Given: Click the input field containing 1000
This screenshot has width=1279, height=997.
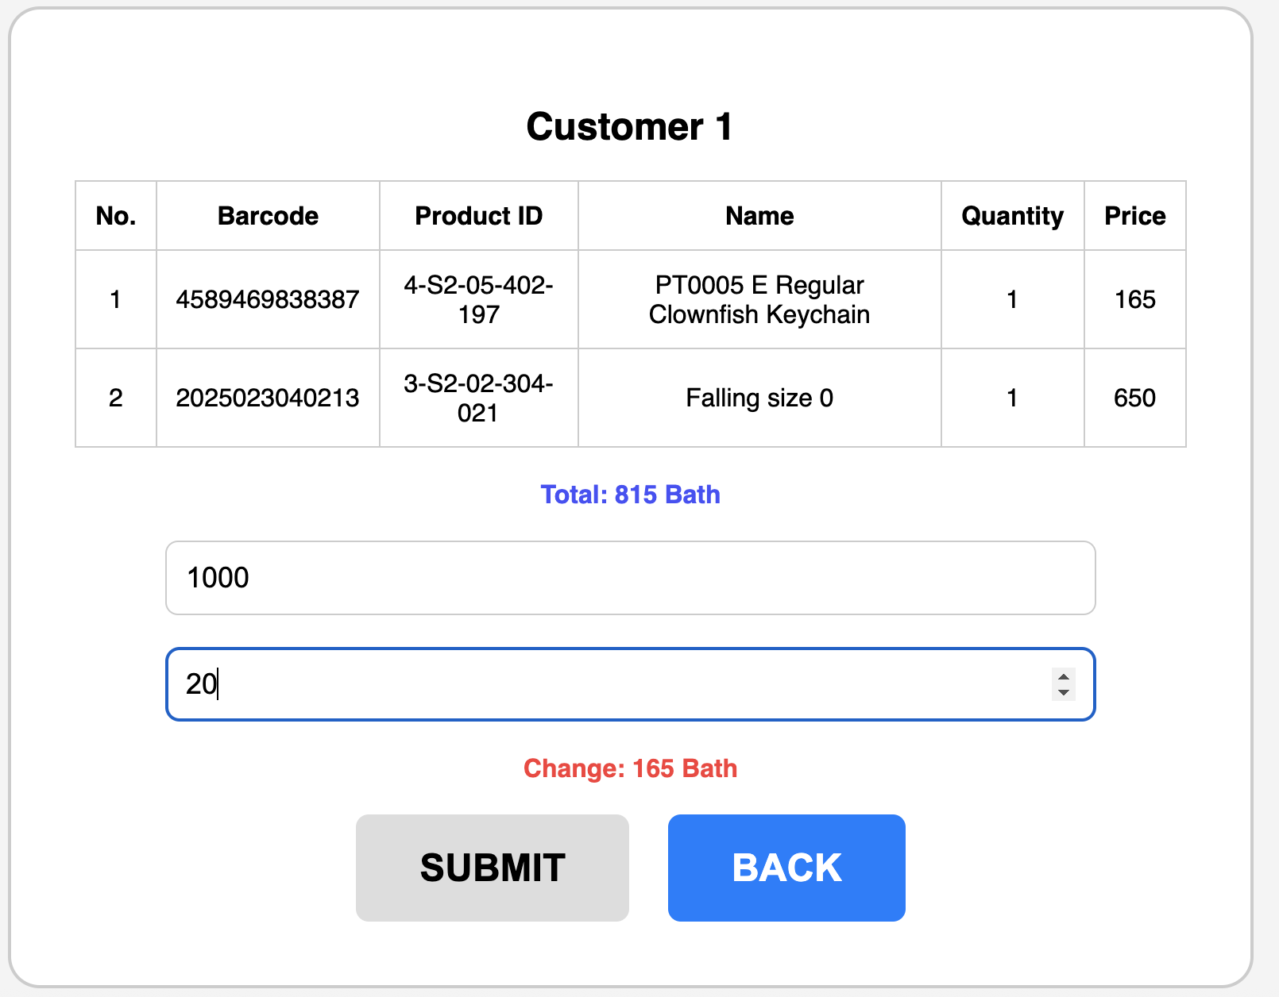Looking at the screenshot, I should (x=630, y=578).
